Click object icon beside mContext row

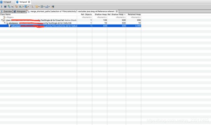pyautogui.click(x=9, y=26)
